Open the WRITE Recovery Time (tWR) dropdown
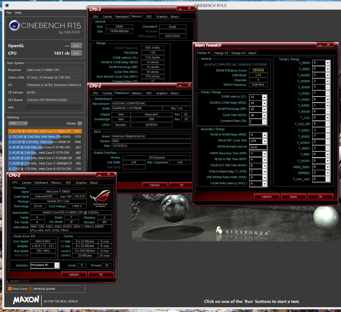 [x=264, y=154]
